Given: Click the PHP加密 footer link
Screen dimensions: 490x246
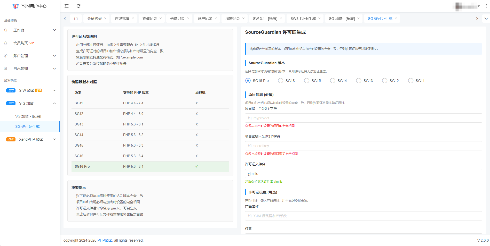Looking at the screenshot, I should [105, 240].
